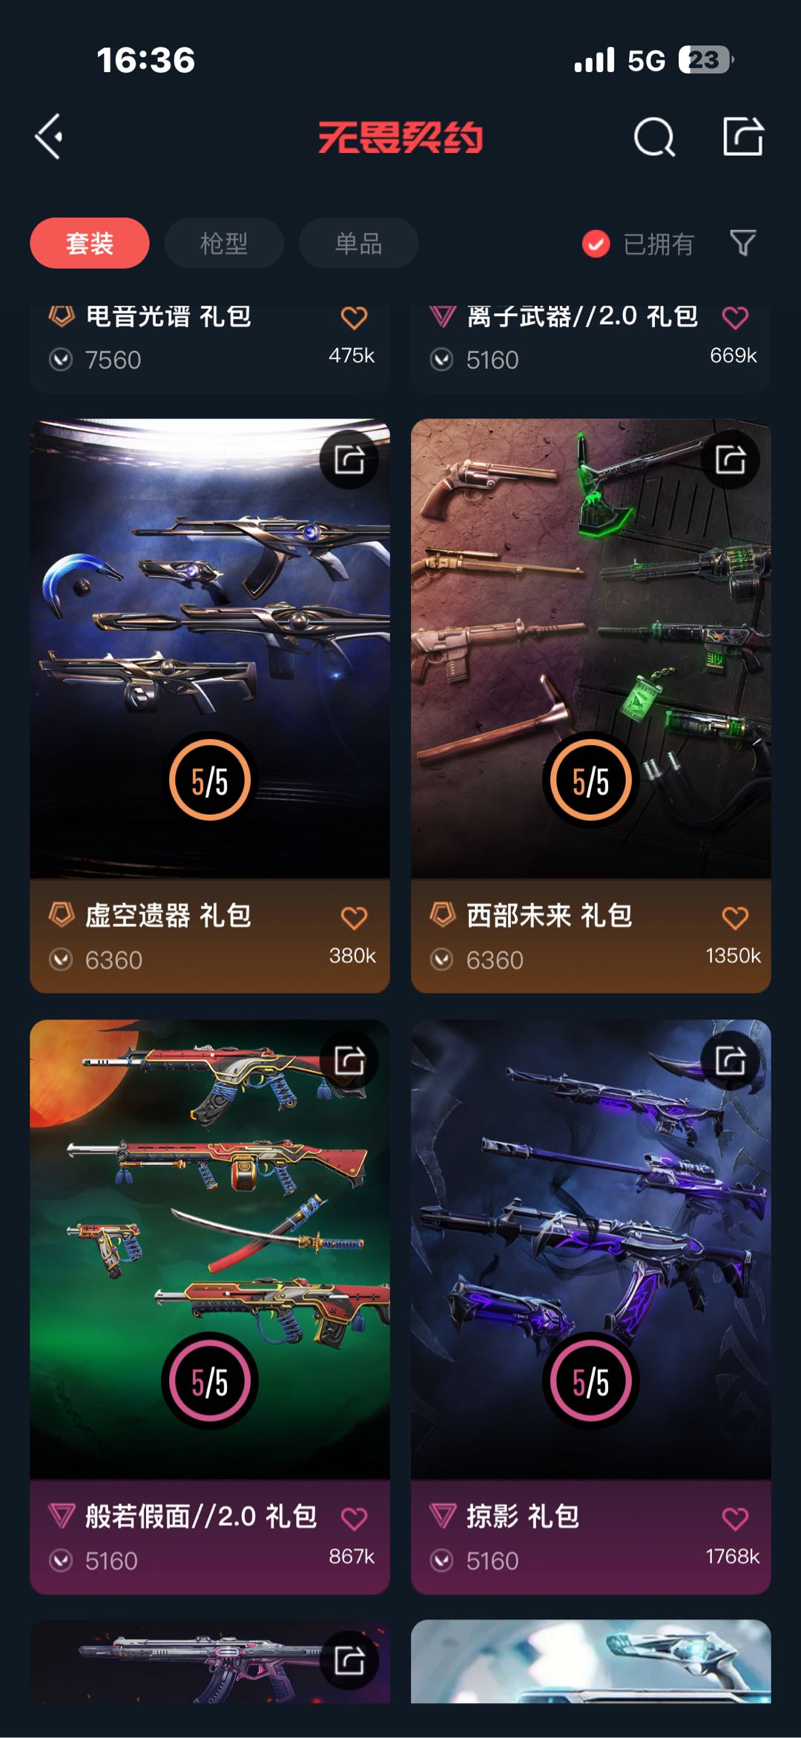This screenshot has width=801, height=1738.
Task: Tap the top-right share icon in header
Action: click(x=743, y=136)
